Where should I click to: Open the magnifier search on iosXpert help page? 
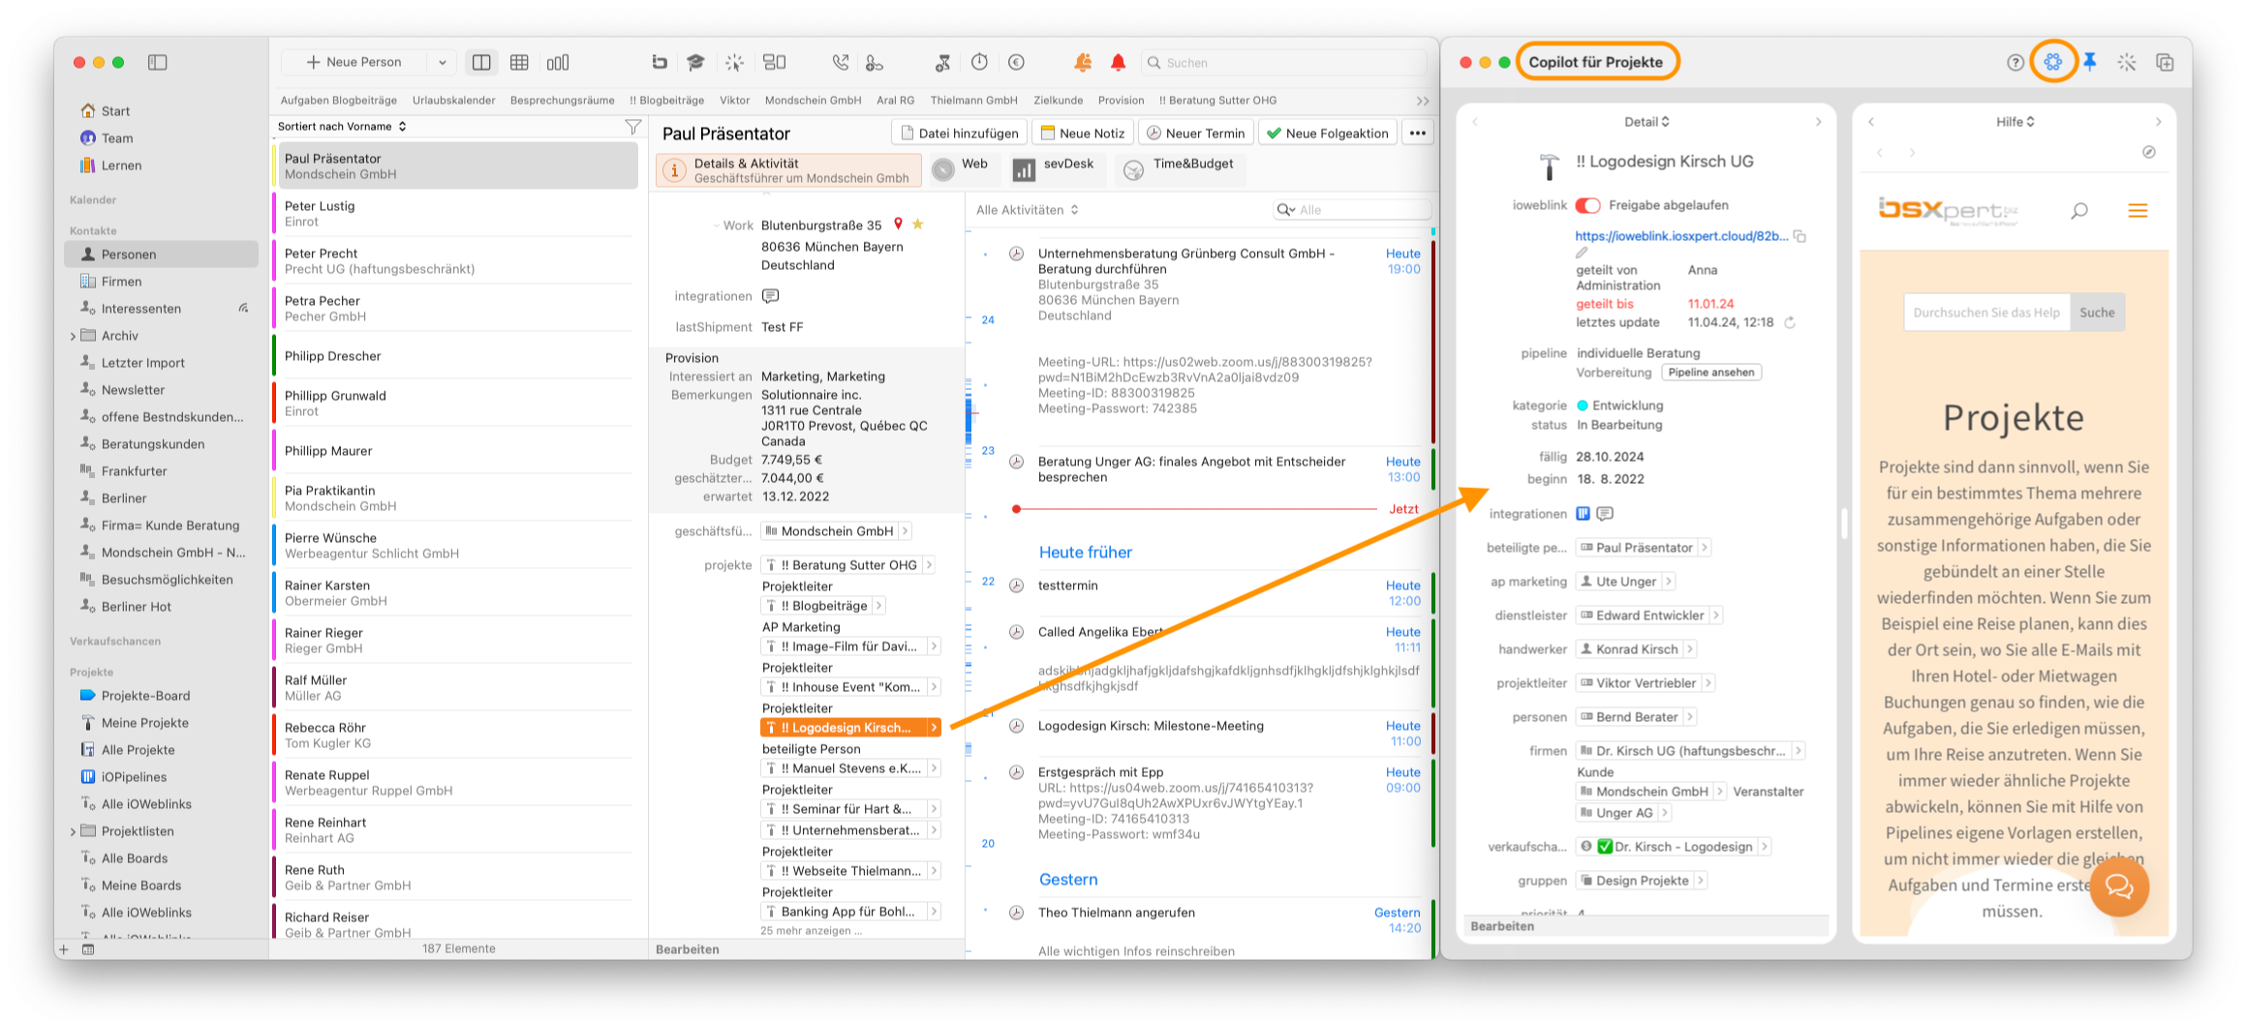click(x=2078, y=210)
